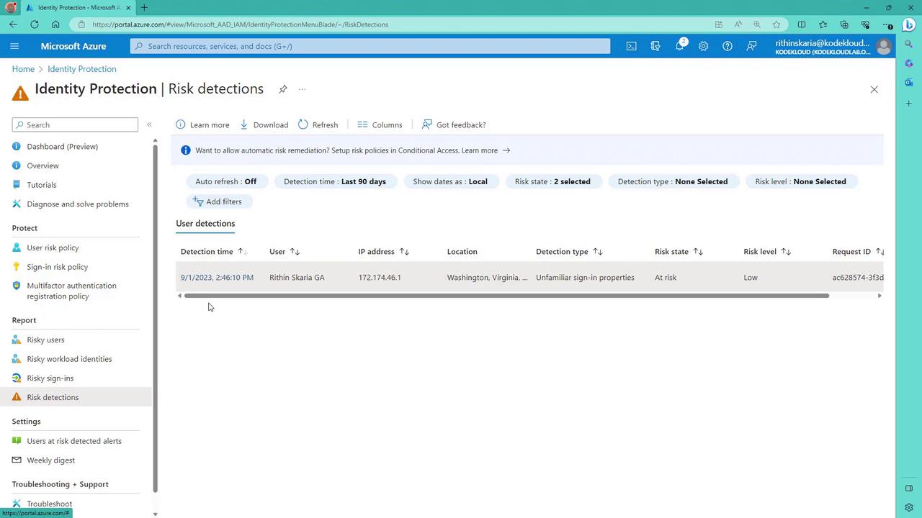
Task: Click the Home breadcrumb link
Action: click(23, 69)
